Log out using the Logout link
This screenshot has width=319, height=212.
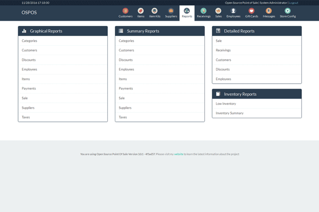pos(293,3)
